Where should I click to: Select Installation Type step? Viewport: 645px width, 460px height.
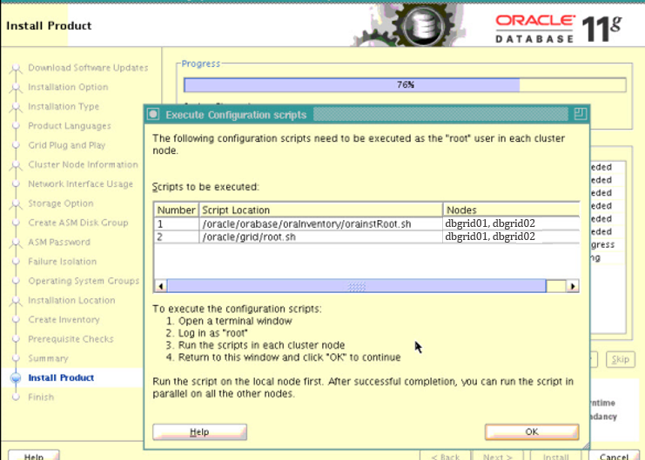(x=64, y=106)
